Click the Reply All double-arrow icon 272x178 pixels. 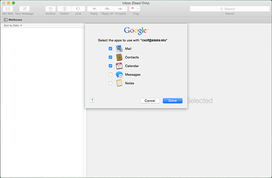(x=107, y=9)
